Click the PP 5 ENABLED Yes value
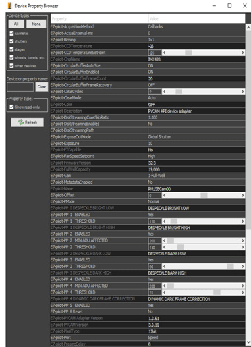251x347 pixels. coord(196,306)
